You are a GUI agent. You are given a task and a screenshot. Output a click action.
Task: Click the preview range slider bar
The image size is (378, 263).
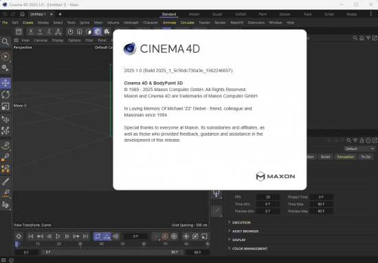click(112, 252)
